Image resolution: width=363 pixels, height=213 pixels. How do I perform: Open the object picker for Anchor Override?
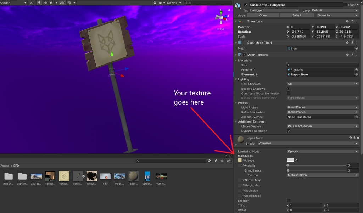pyautogui.click(x=357, y=117)
